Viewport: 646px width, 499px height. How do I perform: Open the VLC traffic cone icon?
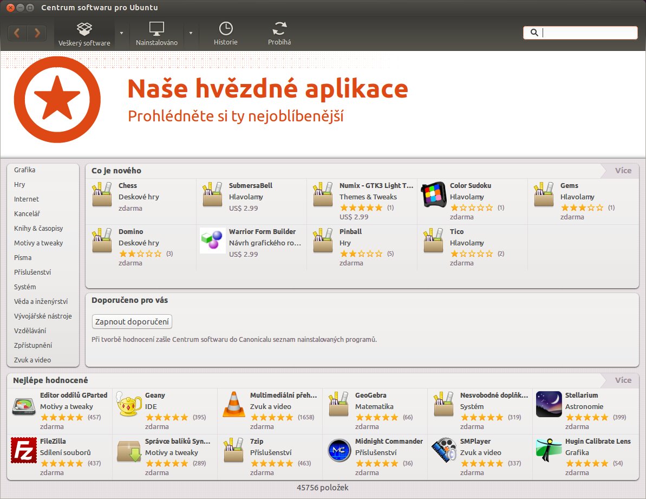click(234, 404)
